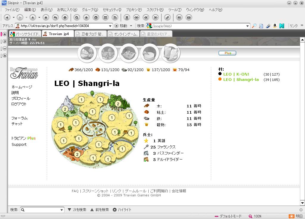
Task: Click the デフォルトモード status bar entry
Action: pyautogui.click(x=228, y=216)
